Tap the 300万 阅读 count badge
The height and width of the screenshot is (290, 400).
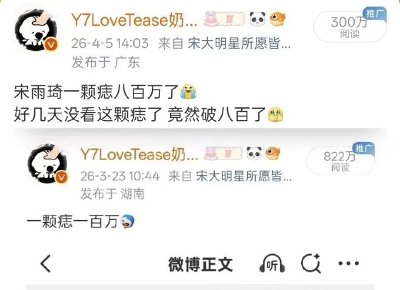349,27
